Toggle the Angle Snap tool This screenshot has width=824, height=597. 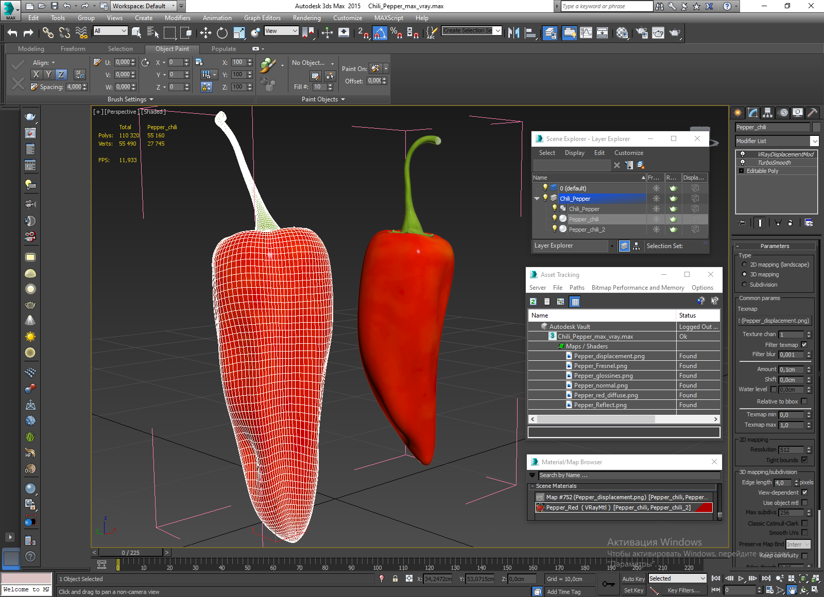click(x=380, y=33)
